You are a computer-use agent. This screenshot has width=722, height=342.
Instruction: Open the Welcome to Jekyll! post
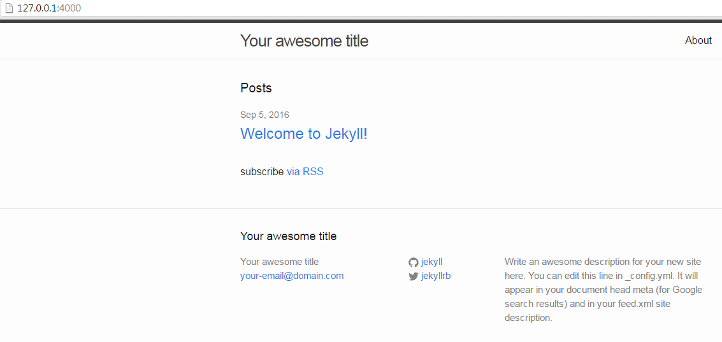[x=303, y=134]
